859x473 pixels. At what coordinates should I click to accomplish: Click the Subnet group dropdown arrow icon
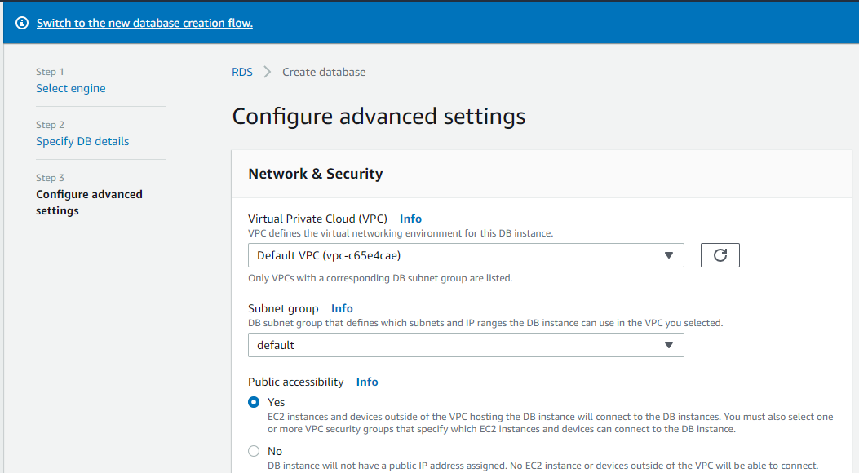[668, 345]
